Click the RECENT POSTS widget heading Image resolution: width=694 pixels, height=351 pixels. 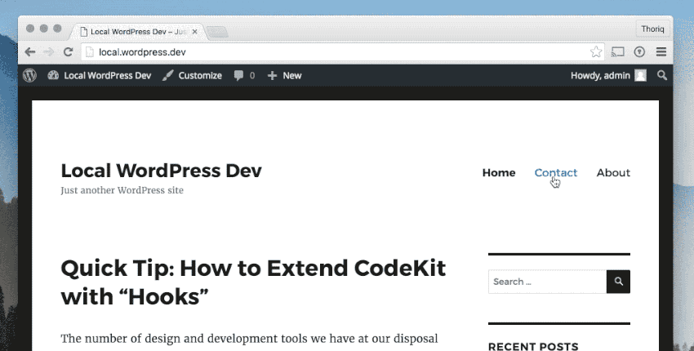click(533, 347)
